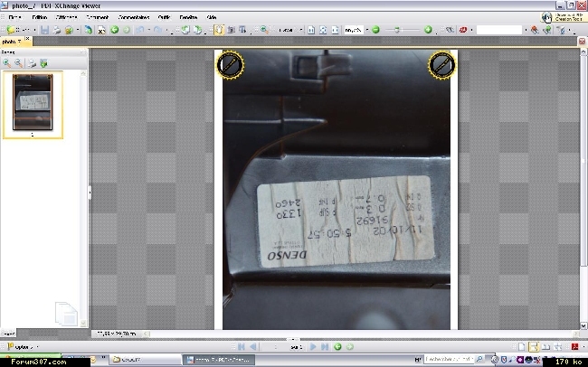Image resolution: width=588 pixels, height=367 pixels.
Task: Go to previous page button
Action: (253, 347)
